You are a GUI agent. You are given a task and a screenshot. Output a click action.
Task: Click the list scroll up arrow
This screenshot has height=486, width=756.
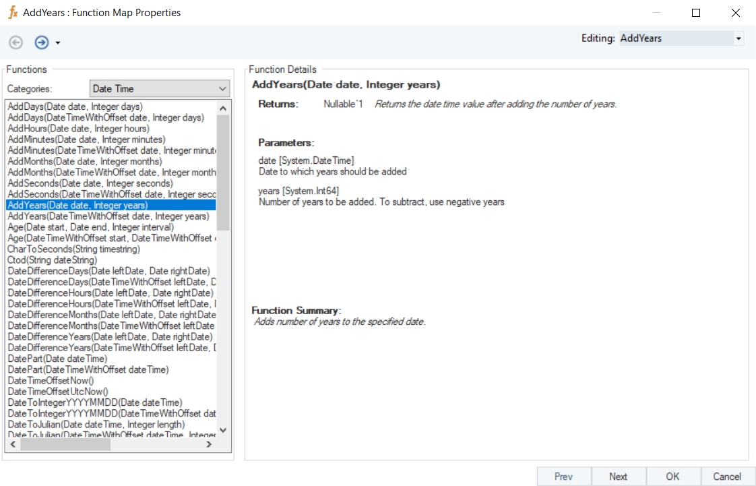[x=223, y=107]
